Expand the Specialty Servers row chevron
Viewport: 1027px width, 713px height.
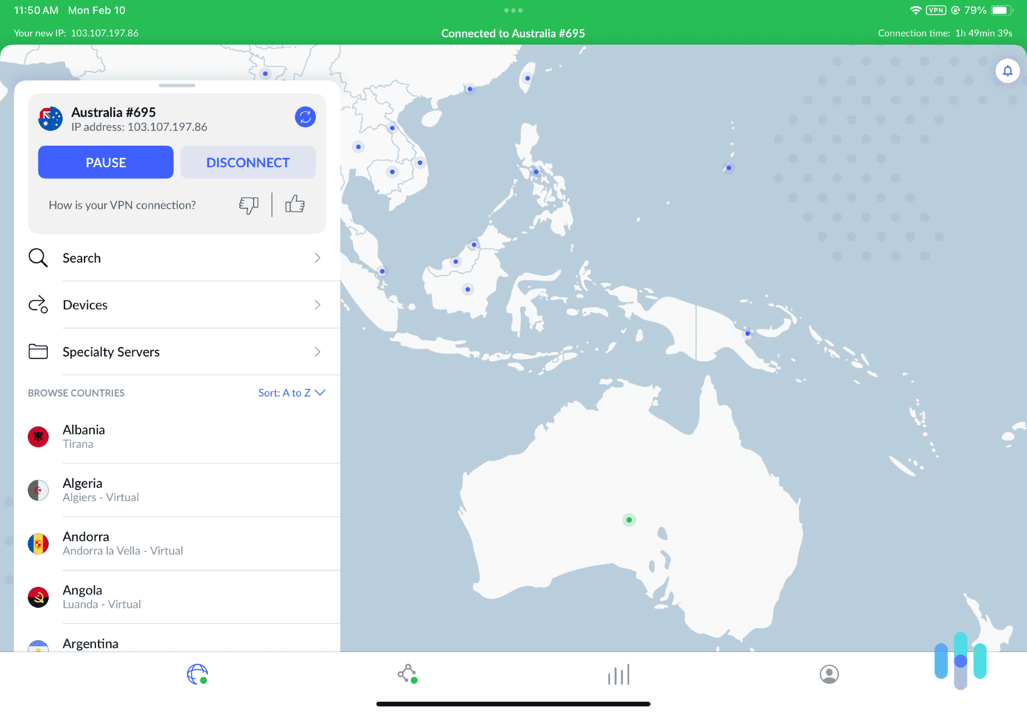(317, 351)
